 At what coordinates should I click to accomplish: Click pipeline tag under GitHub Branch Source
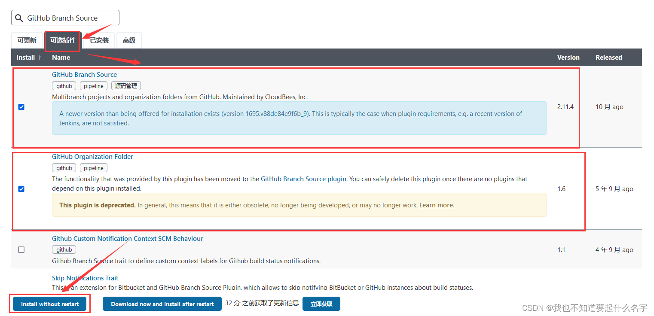click(x=94, y=86)
